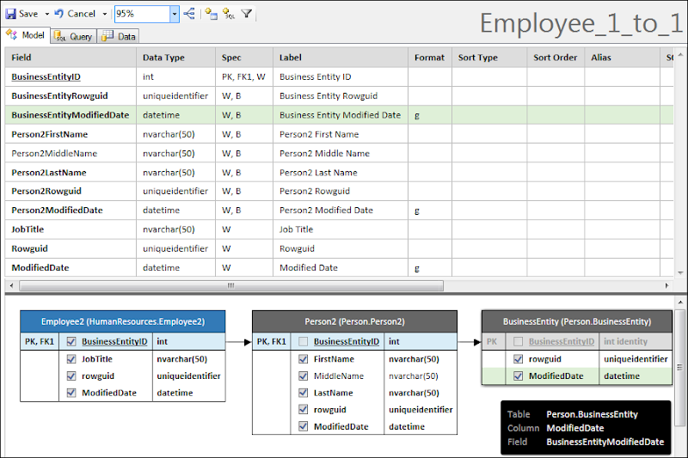Click BusinessEntityID link in Person2 table

click(347, 341)
